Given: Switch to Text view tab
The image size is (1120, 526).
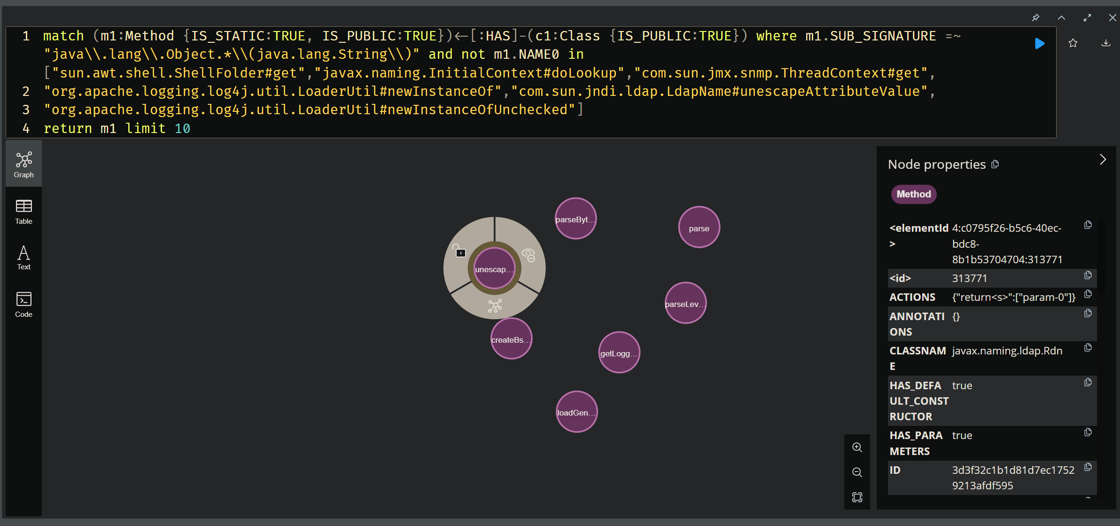Looking at the screenshot, I should 23,258.
